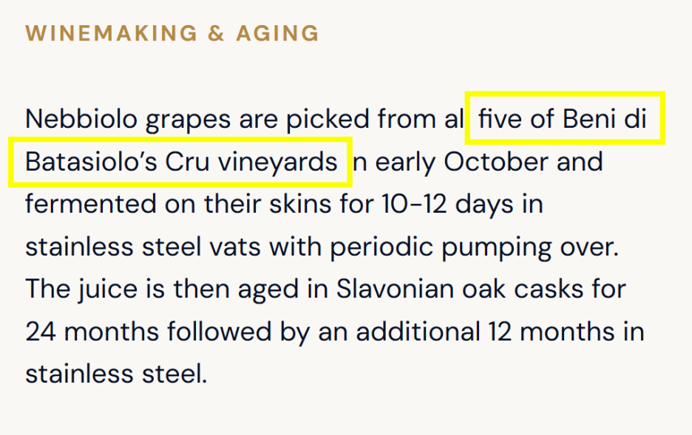Click the word additional

click(x=418, y=332)
